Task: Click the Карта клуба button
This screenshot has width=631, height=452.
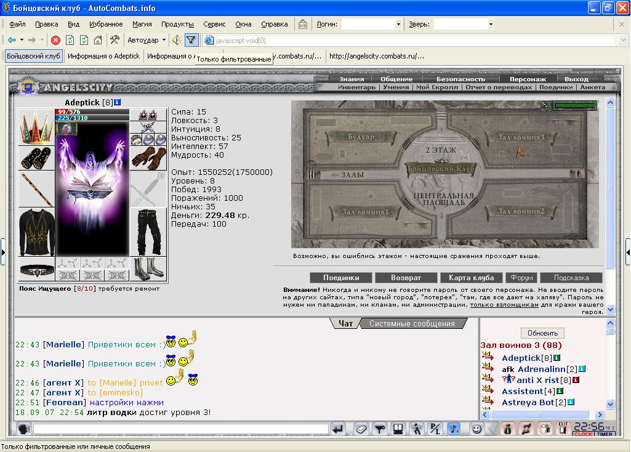Action: tap(471, 278)
